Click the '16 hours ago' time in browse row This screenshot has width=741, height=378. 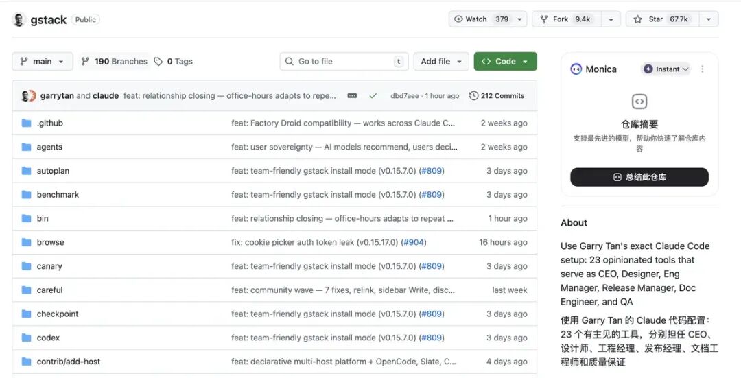[503, 242]
